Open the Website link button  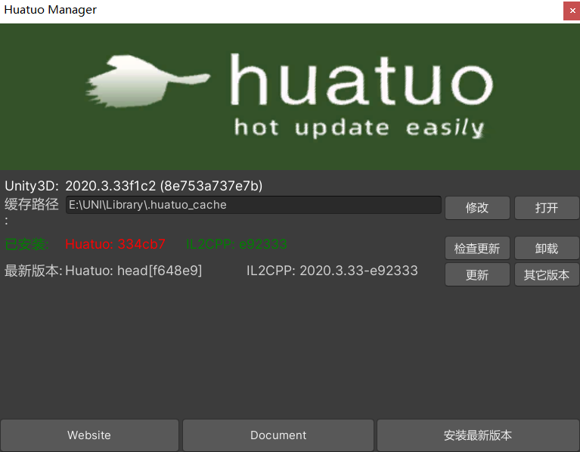(x=89, y=435)
